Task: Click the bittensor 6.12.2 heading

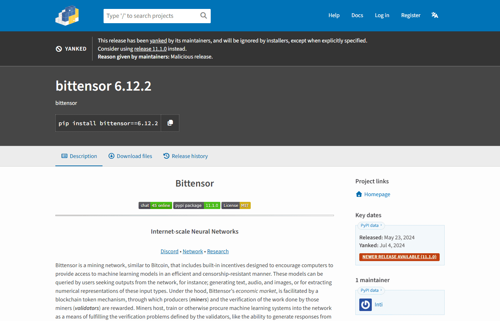Action: 104,86
